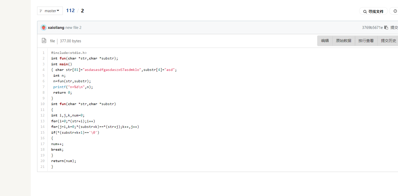Click the clock icon button
Screen dimensions: 398x196
[395, 11]
